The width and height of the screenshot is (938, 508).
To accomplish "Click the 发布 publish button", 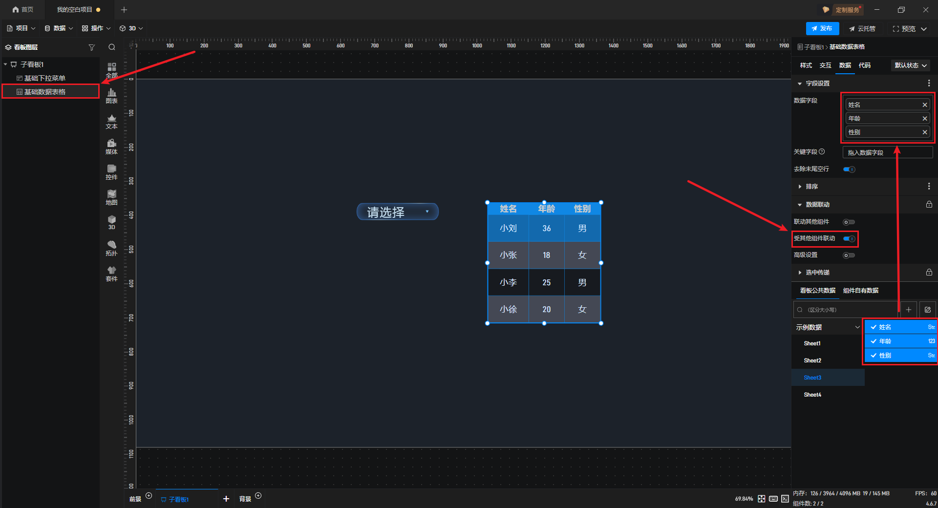I will 822,29.
